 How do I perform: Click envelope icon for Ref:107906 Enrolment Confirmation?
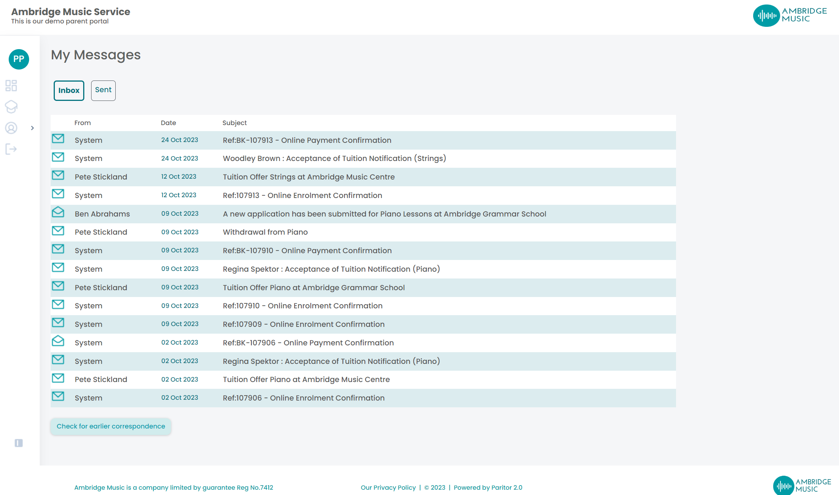point(58,396)
